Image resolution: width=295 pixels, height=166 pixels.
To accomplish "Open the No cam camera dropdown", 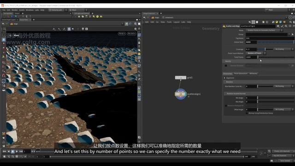I will (131, 34).
